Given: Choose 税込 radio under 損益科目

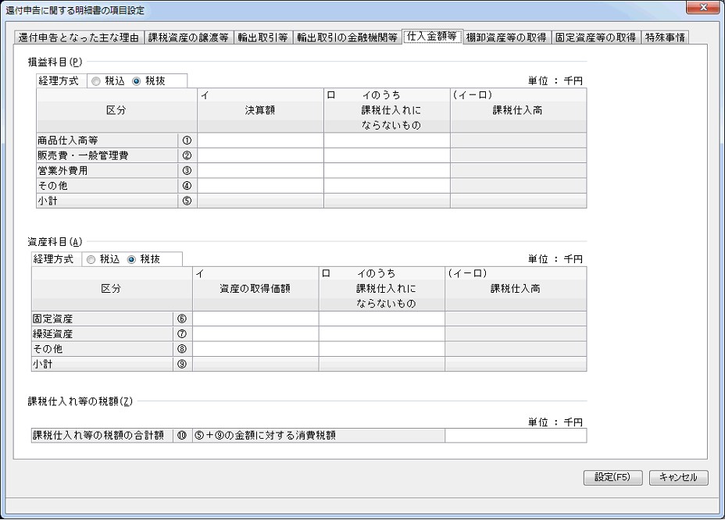Looking at the screenshot, I should (97, 80).
